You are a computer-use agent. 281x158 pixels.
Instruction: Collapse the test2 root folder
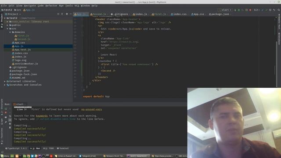click(5, 18)
